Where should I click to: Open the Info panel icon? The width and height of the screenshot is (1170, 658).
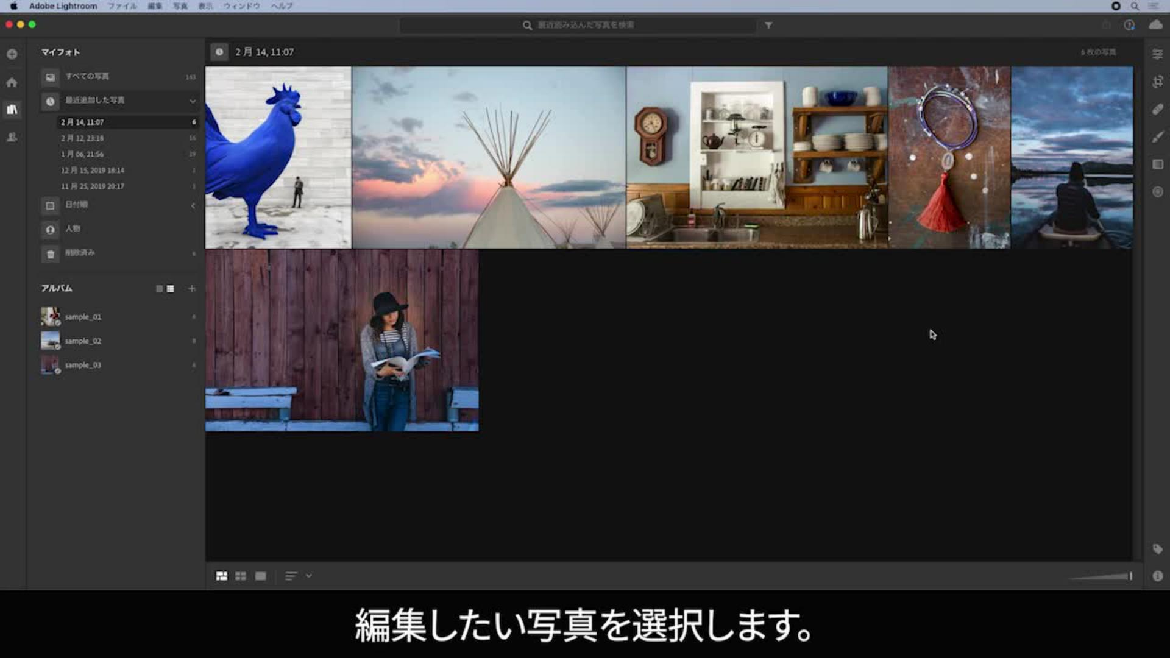(x=1157, y=576)
